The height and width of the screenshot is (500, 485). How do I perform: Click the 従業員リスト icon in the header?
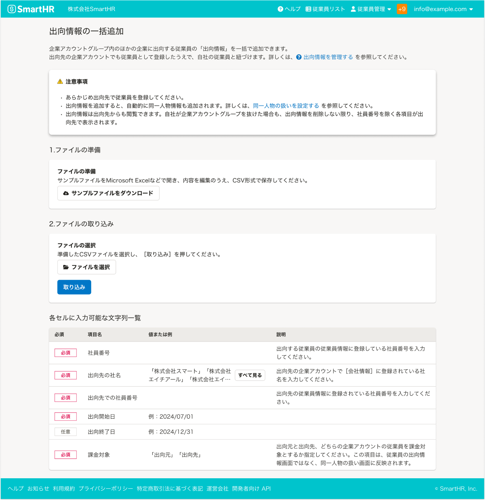tap(308, 9)
